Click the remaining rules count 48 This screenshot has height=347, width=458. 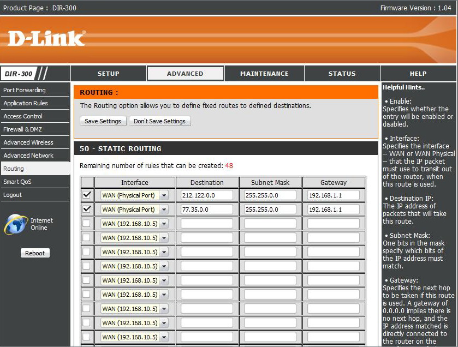tap(229, 166)
